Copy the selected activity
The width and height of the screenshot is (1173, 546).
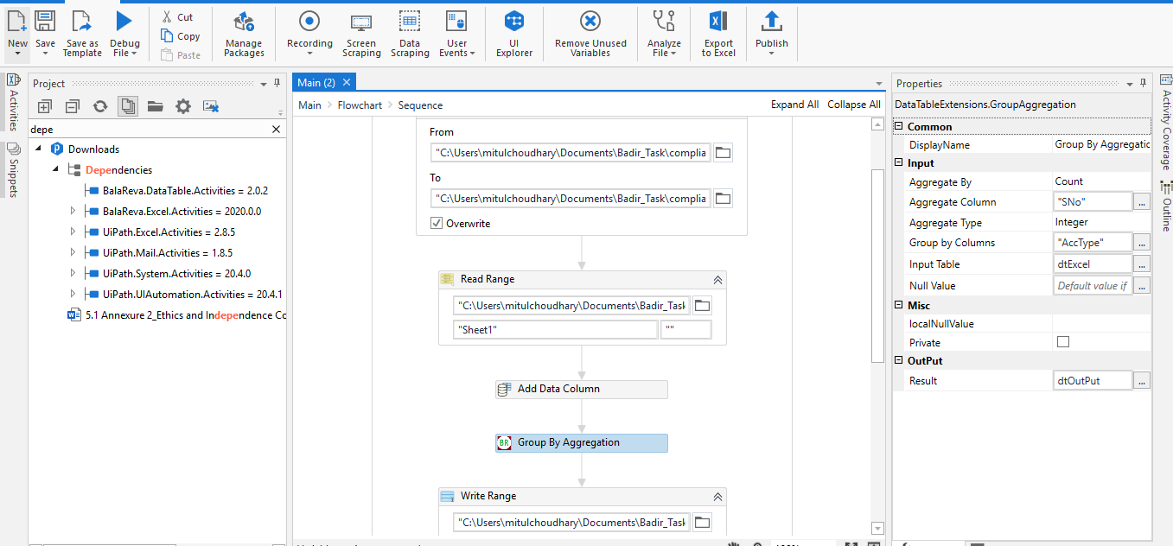(x=181, y=36)
